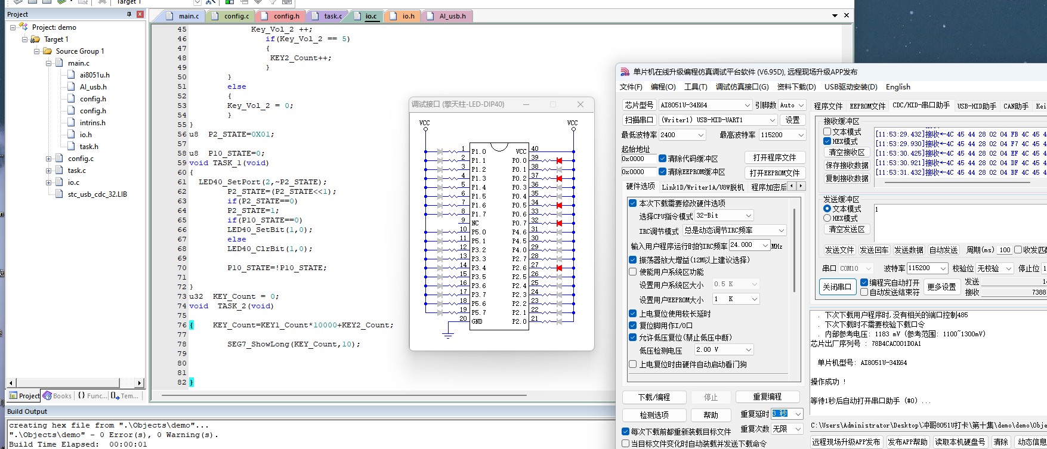This screenshot has width=1047, height=449.
Task: Open low voltage detect 2.00 V dropdown
Action: tap(724, 349)
